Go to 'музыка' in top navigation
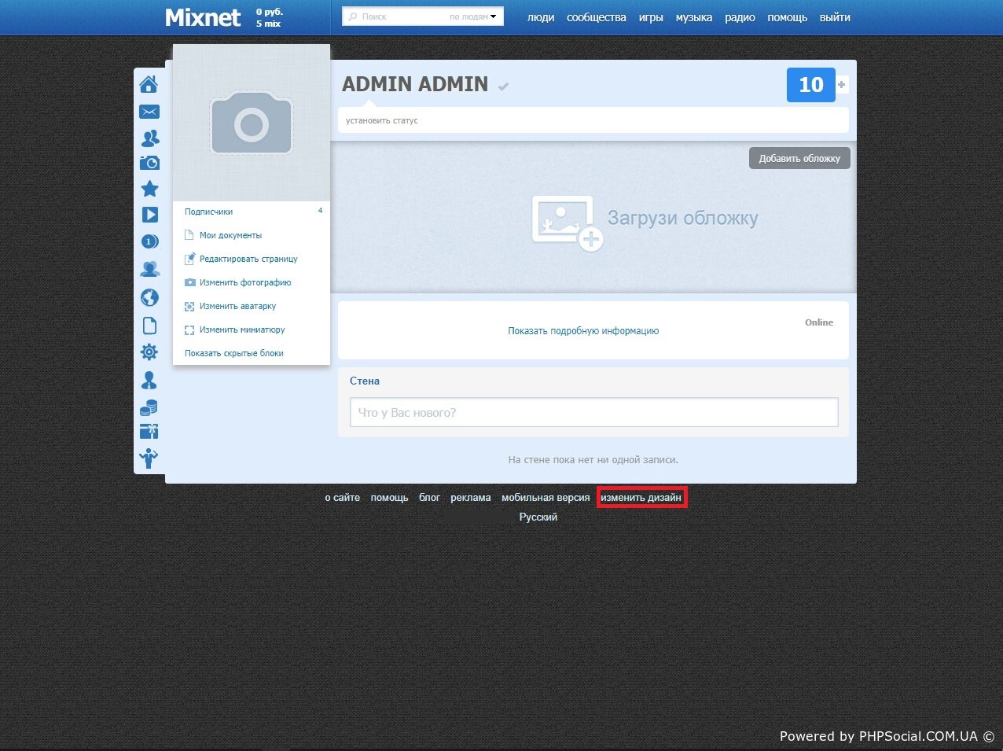The image size is (1003, 751). [694, 17]
